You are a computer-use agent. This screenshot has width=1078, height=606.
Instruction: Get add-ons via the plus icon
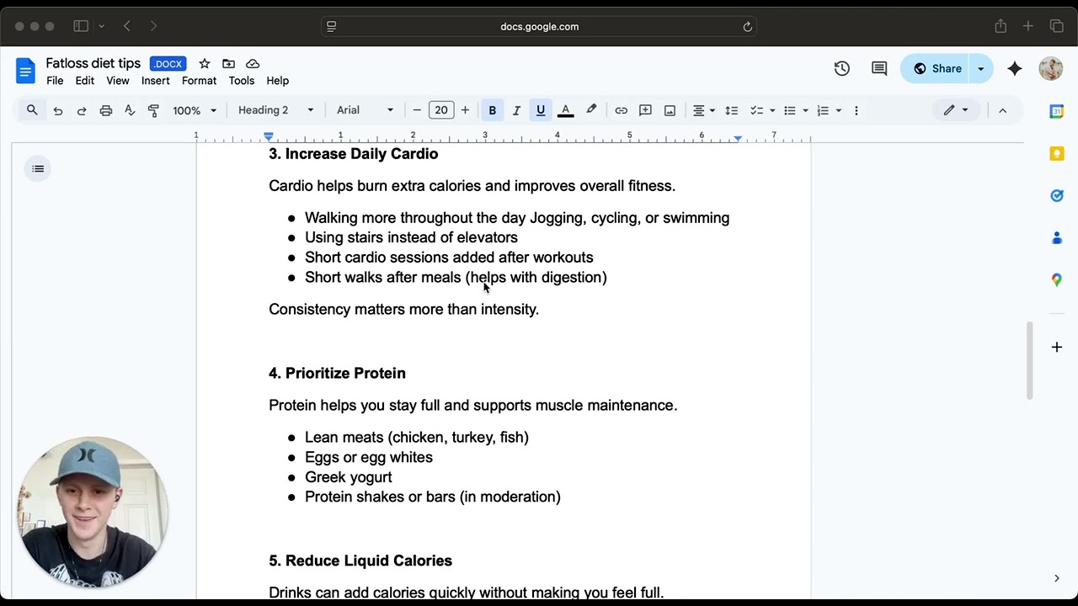click(1057, 347)
